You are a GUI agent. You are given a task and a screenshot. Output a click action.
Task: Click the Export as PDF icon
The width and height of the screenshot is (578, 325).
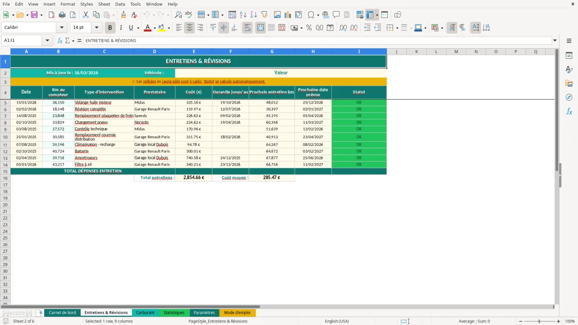52,15
